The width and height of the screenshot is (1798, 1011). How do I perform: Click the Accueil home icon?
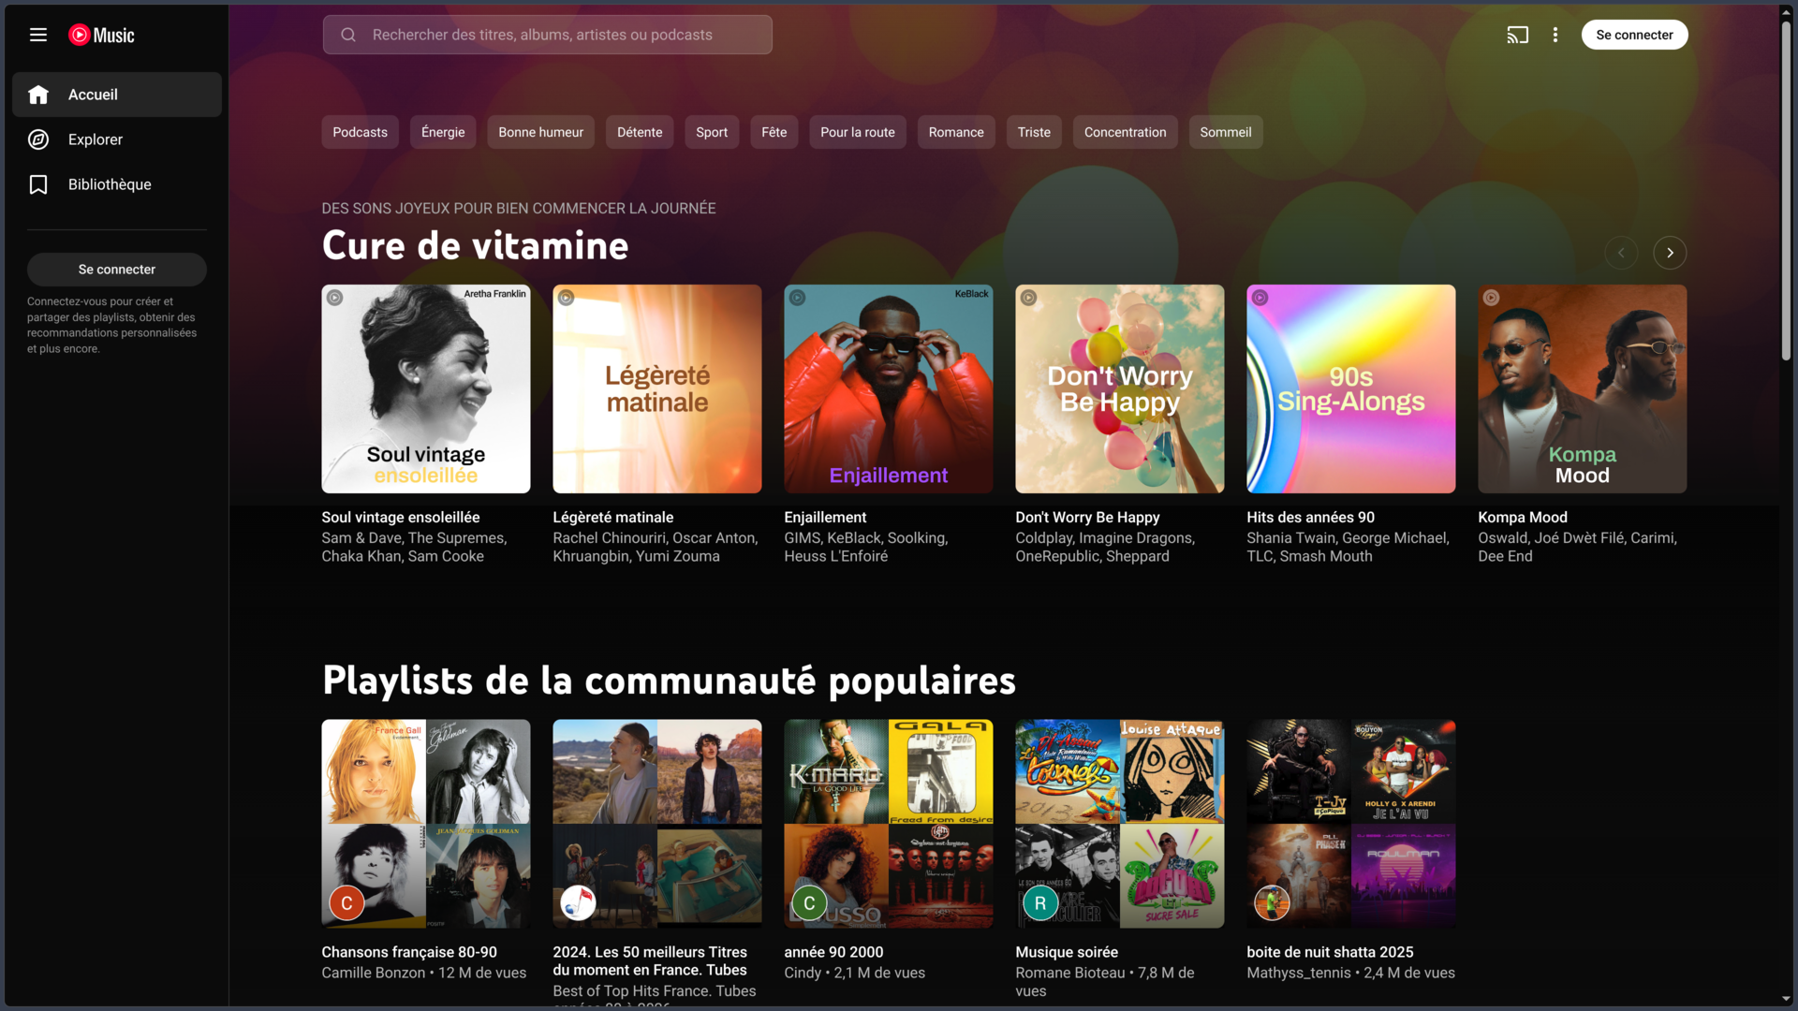pos(38,95)
